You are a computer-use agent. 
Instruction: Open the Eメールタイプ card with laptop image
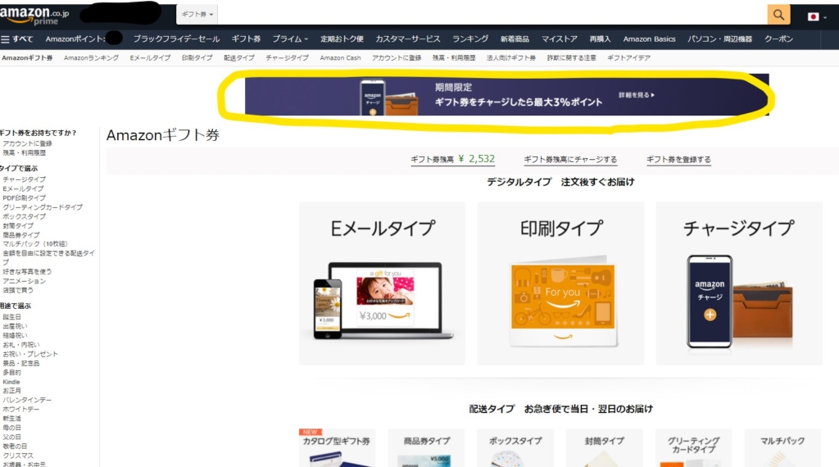[382, 283]
